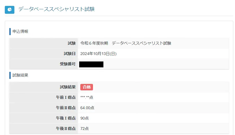
Task: Select the 試験結果 section heading with blue bar
Action: pyautogui.click(x=20, y=75)
